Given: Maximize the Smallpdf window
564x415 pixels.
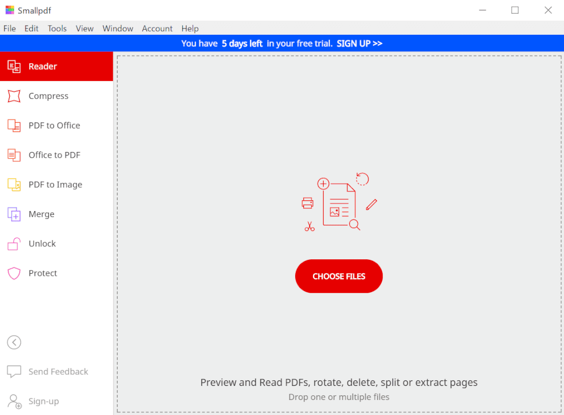Looking at the screenshot, I should pyautogui.click(x=515, y=10).
